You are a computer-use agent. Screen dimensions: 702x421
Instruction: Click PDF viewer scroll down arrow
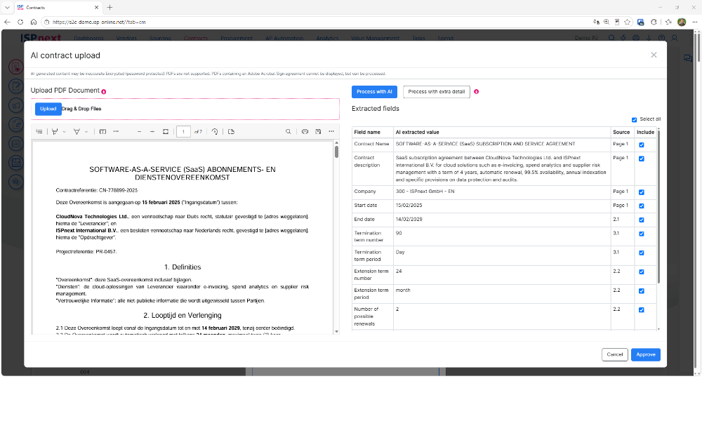pyautogui.click(x=337, y=331)
